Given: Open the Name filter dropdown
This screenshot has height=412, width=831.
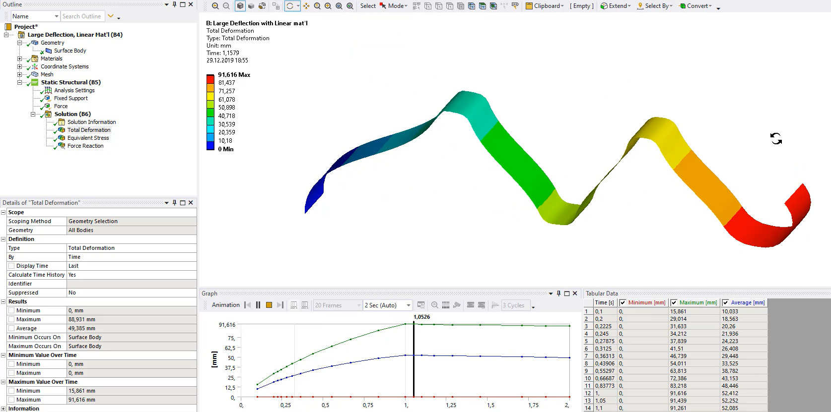Looking at the screenshot, I should (57, 16).
